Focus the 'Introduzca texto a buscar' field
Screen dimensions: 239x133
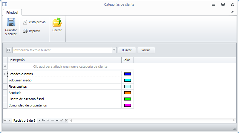pos(62,50)
